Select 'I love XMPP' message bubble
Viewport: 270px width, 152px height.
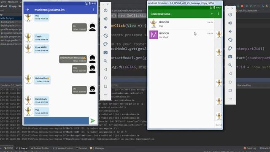tap(41, 49)
